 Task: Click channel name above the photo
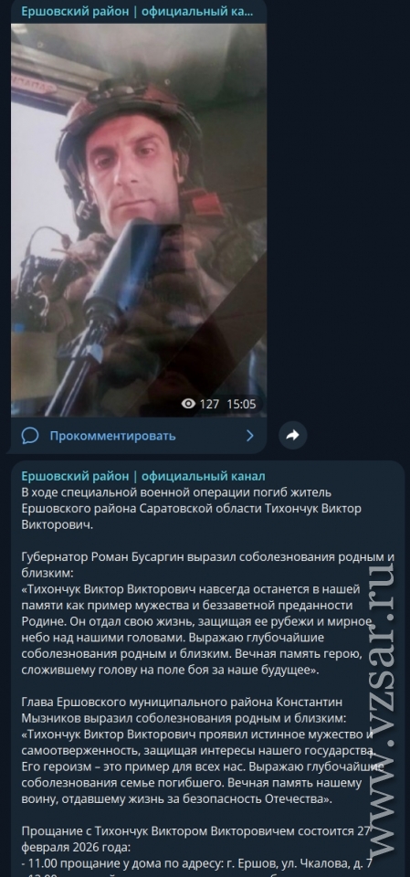coord(137,11)
